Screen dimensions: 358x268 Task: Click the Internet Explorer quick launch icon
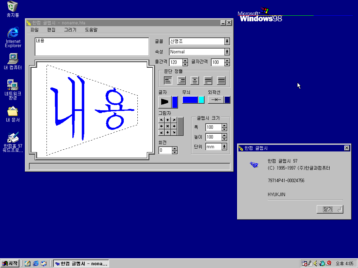point(36,263)
